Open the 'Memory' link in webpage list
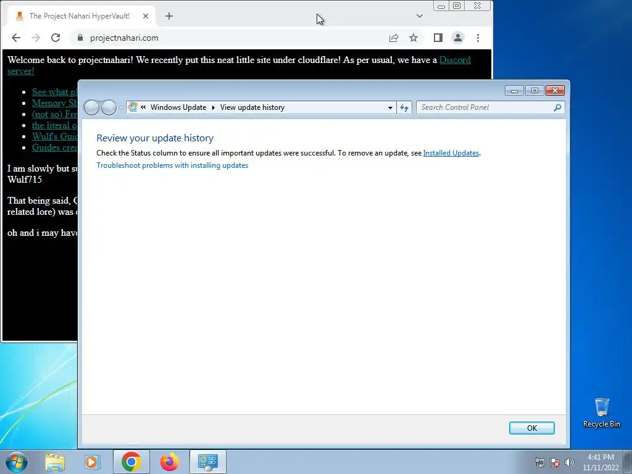This screenshot has width=632, height=474. pyautogui.click(x=54, y=103)
